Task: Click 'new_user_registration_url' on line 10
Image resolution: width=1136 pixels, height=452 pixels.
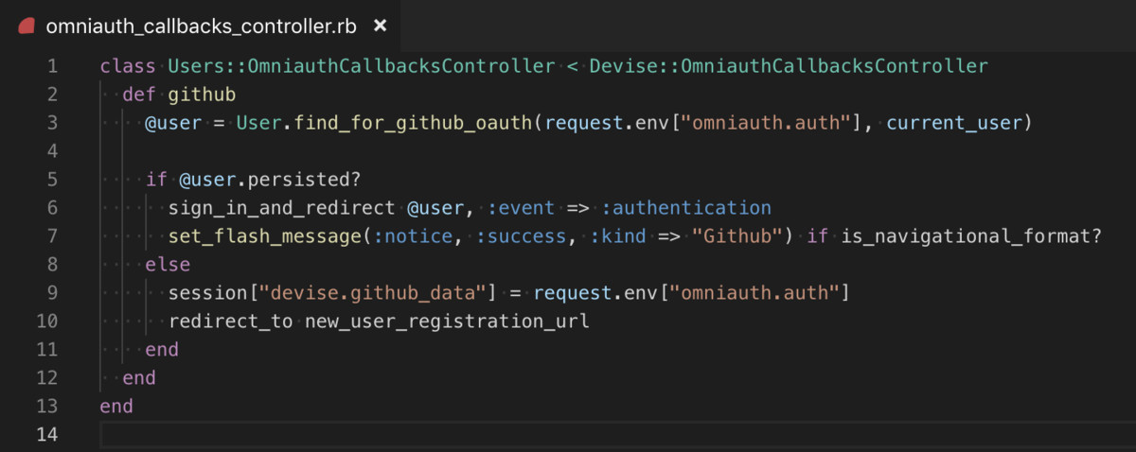Action: tap(447, 322)
